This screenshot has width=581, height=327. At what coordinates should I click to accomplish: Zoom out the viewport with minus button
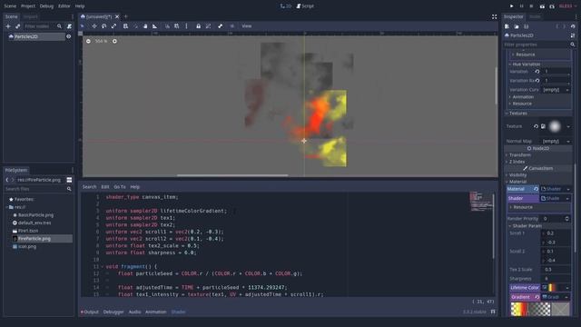point(88,41)
